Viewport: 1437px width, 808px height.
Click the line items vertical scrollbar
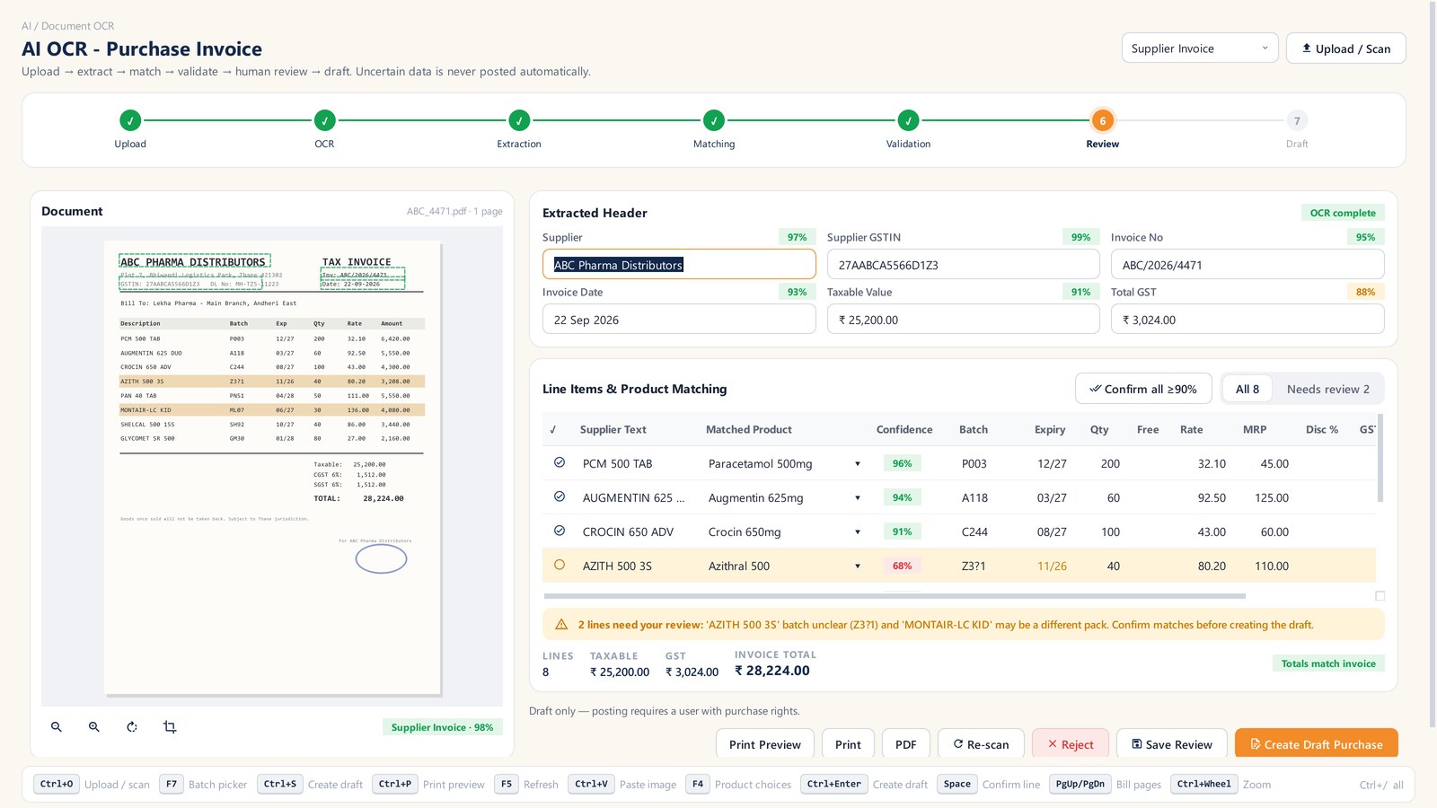[1380, 458]
